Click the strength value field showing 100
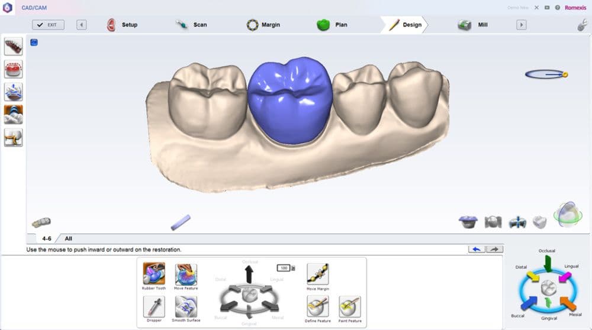592x330 pixels. (284, 268)
